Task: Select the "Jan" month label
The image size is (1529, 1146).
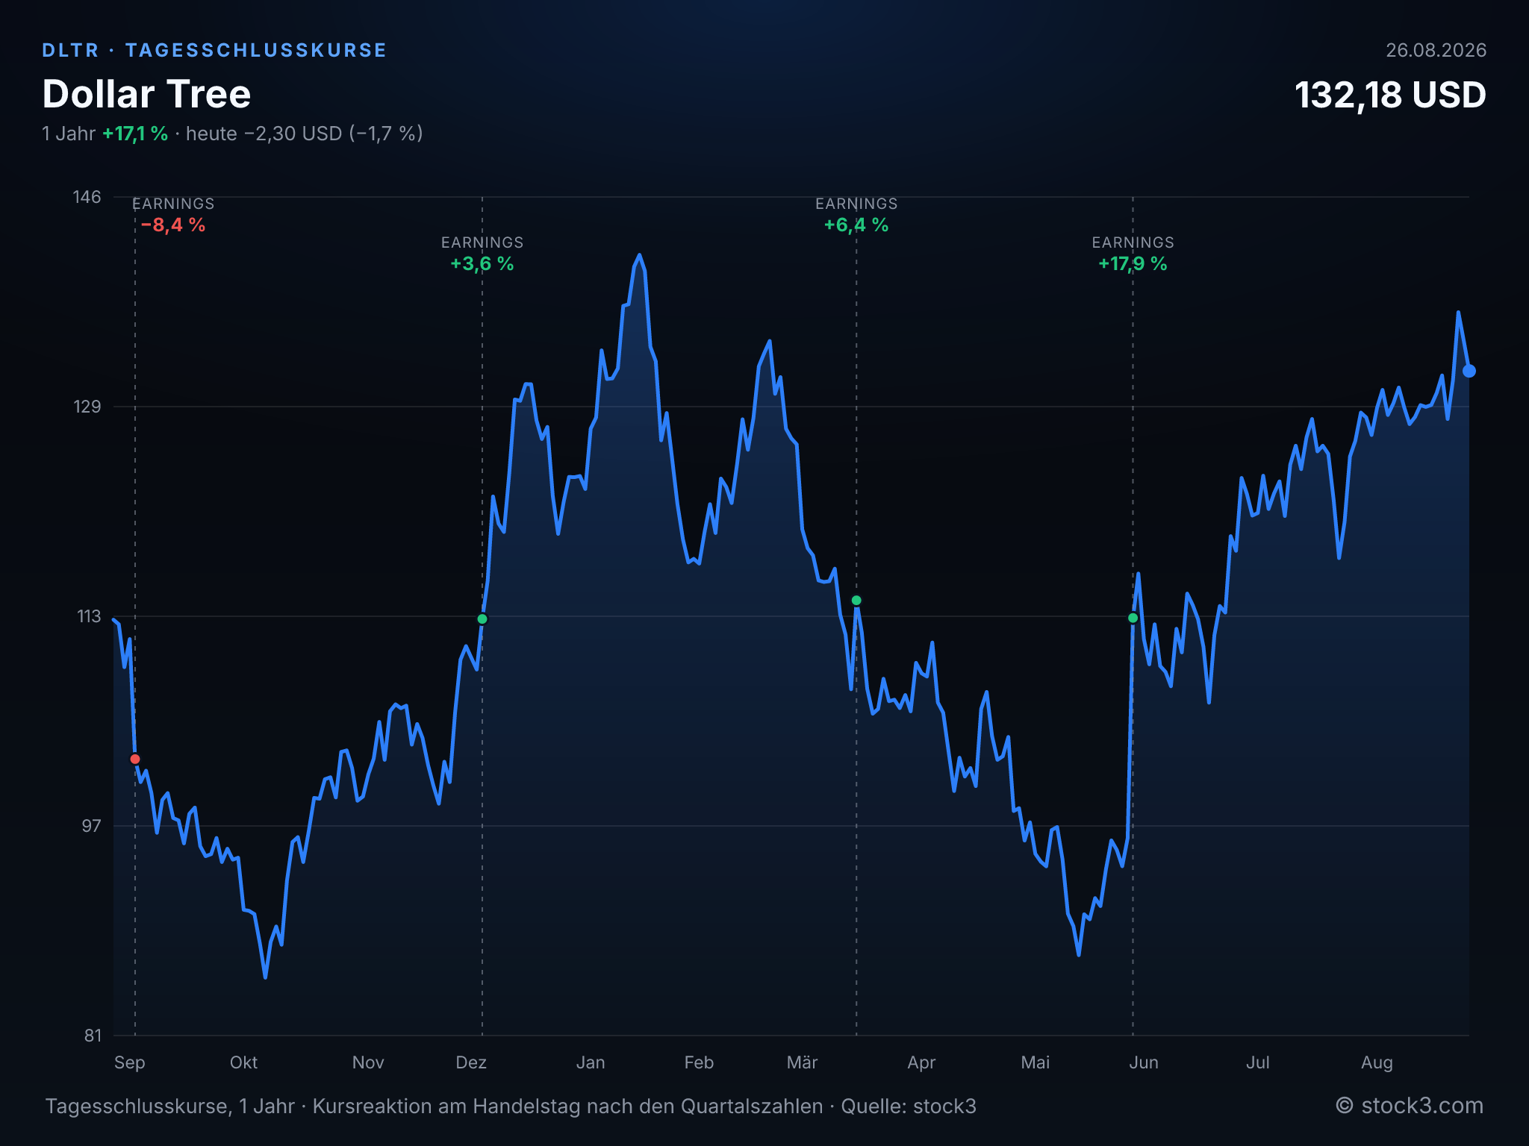Action: click(591, 1062)
